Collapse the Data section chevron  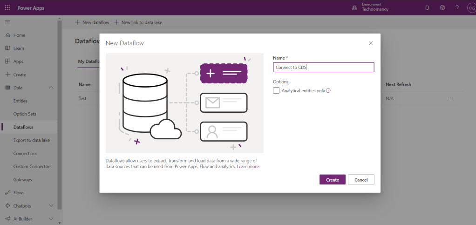[51, 88]
